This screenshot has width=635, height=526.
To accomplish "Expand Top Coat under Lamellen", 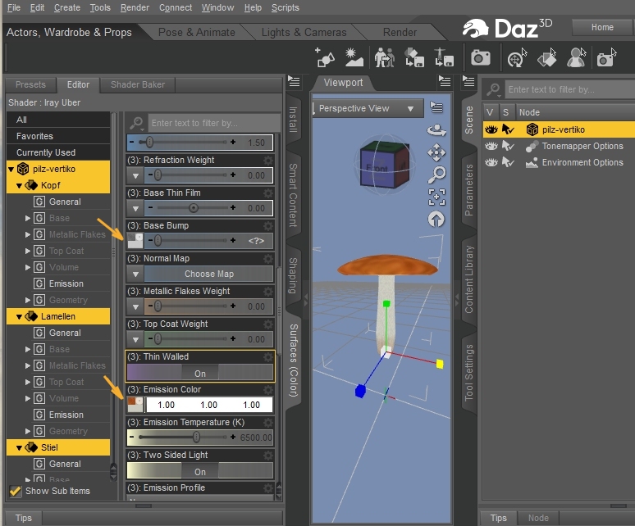I will [x=28, y=382].
